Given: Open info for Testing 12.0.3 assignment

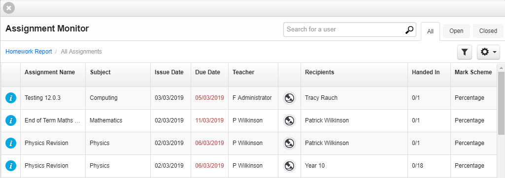Looking at the screenshot, I should click(11, 98).
